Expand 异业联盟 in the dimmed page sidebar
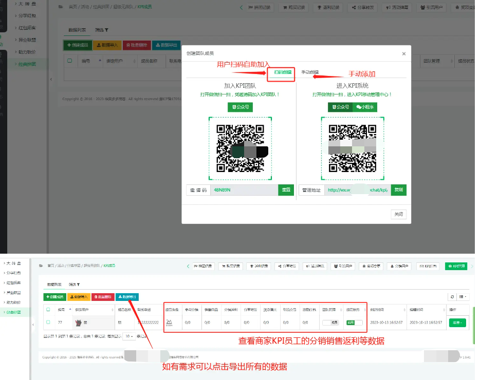The width and height of the screenshot is (480, 380). click(x=25, y=40)
